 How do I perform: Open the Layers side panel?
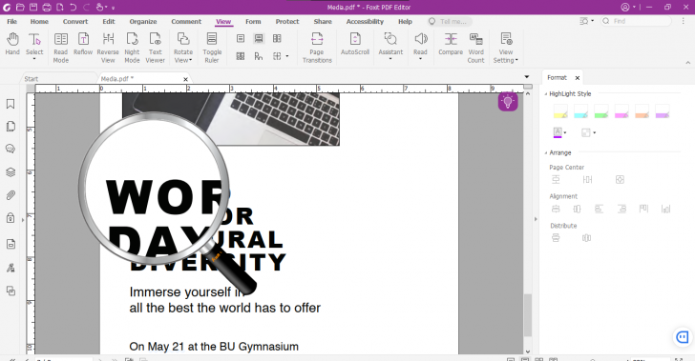coord(11,172)
